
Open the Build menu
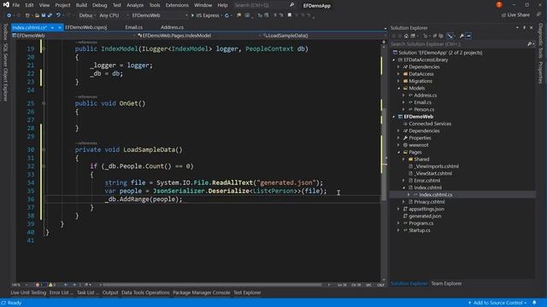(81, 5)
